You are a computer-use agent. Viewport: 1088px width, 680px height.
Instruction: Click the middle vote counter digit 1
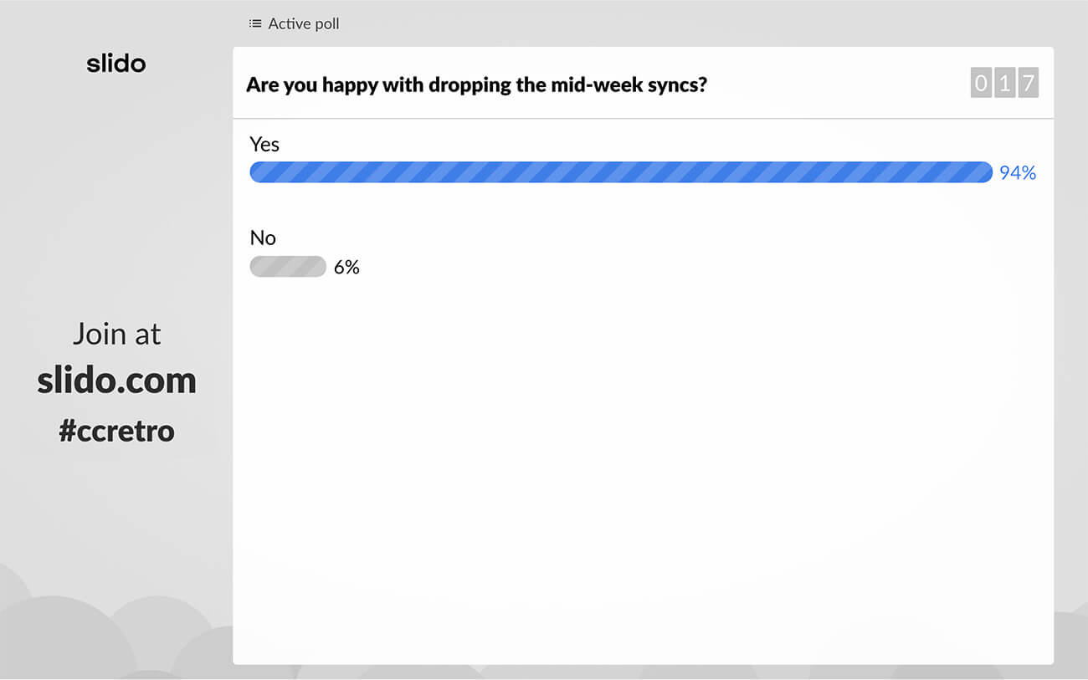[x=1004, y=84]
